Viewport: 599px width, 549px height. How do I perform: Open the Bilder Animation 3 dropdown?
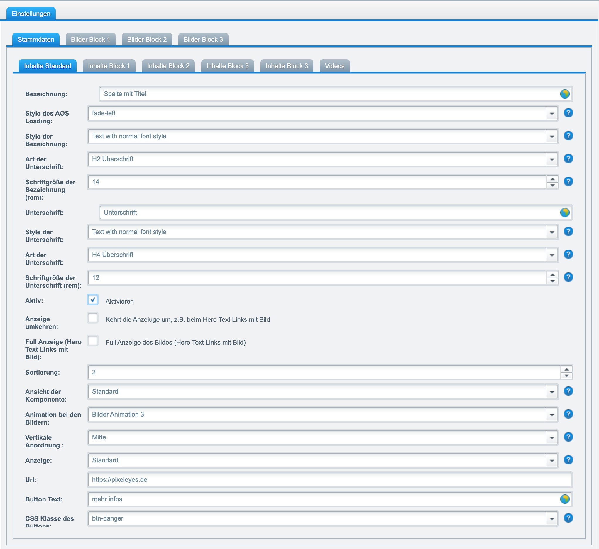click(552, 415)
